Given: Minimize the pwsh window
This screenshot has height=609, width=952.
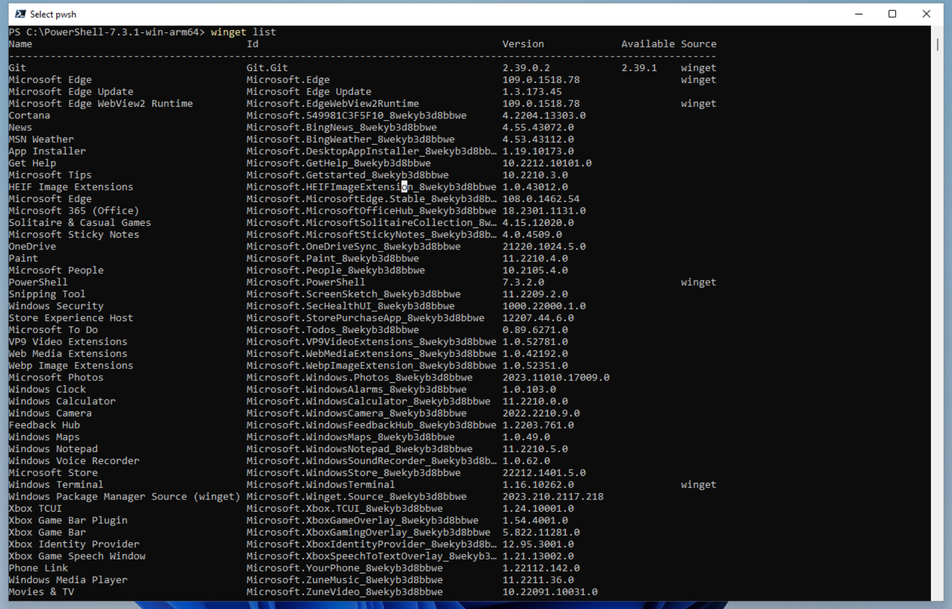Looking at the screenshot, I should (859, 14).
